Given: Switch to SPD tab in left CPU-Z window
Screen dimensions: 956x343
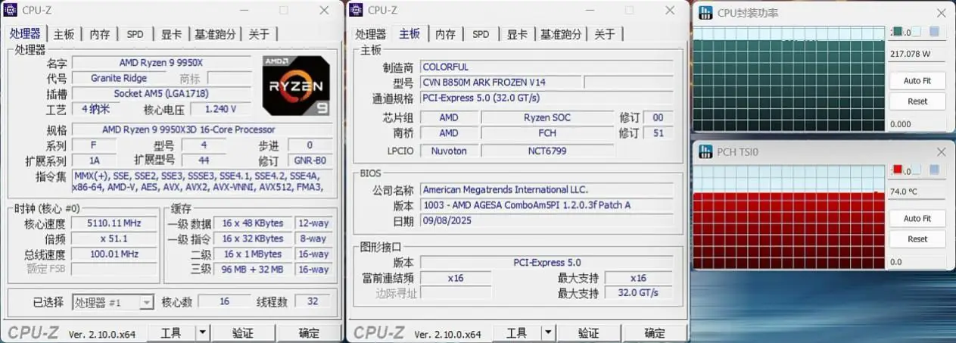Looking at the screenshot, I should 135,34.
